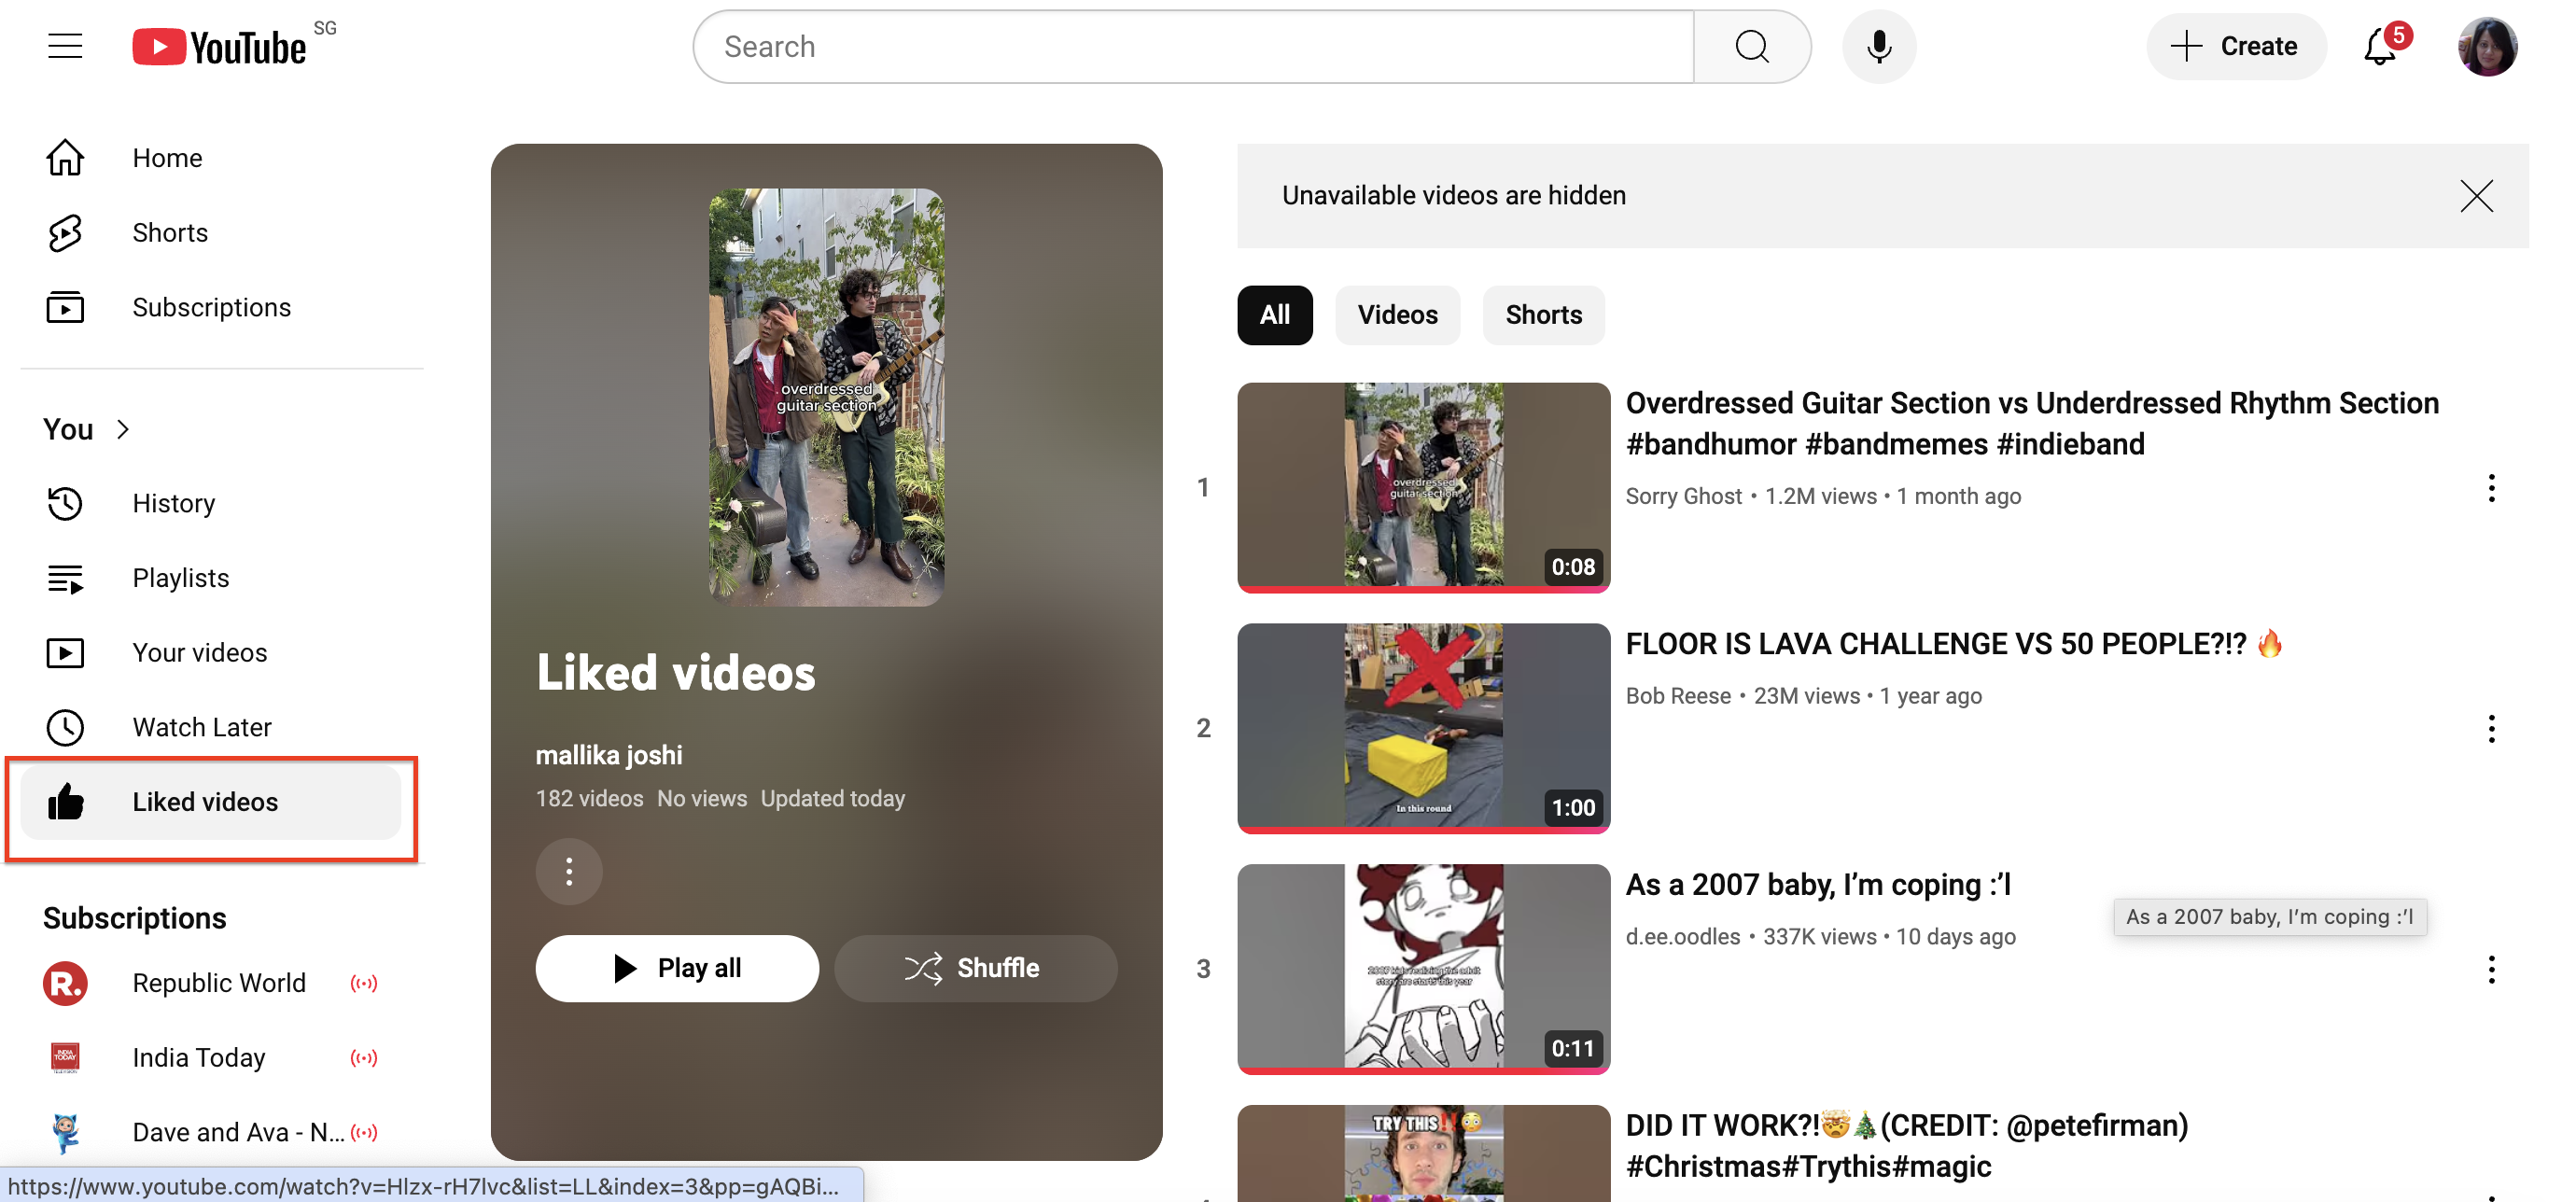Expand the You section chevron

click(124, 429)
